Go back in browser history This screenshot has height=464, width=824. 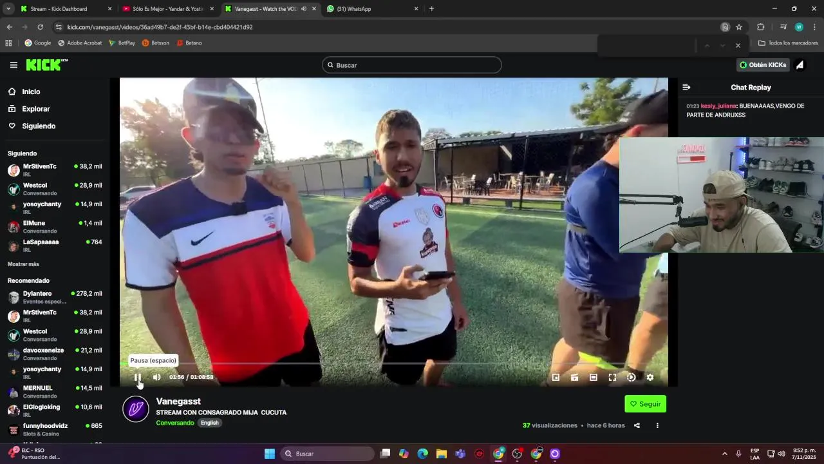pos(9,27)
